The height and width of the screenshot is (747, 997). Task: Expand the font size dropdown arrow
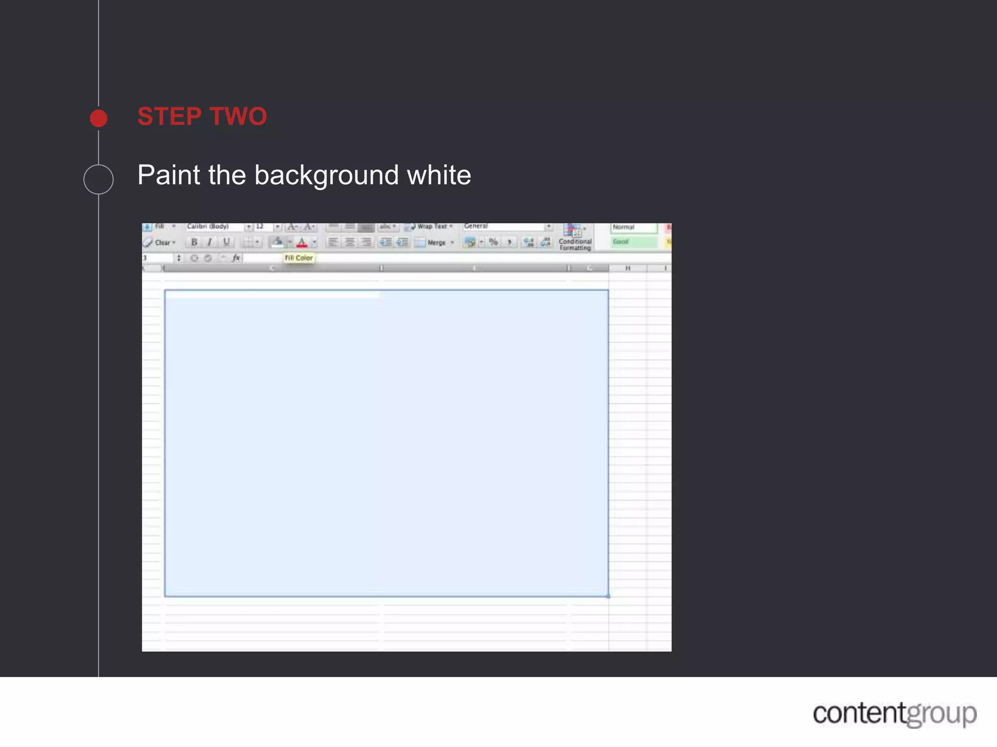pyautogui.click(x=277, y=227)
